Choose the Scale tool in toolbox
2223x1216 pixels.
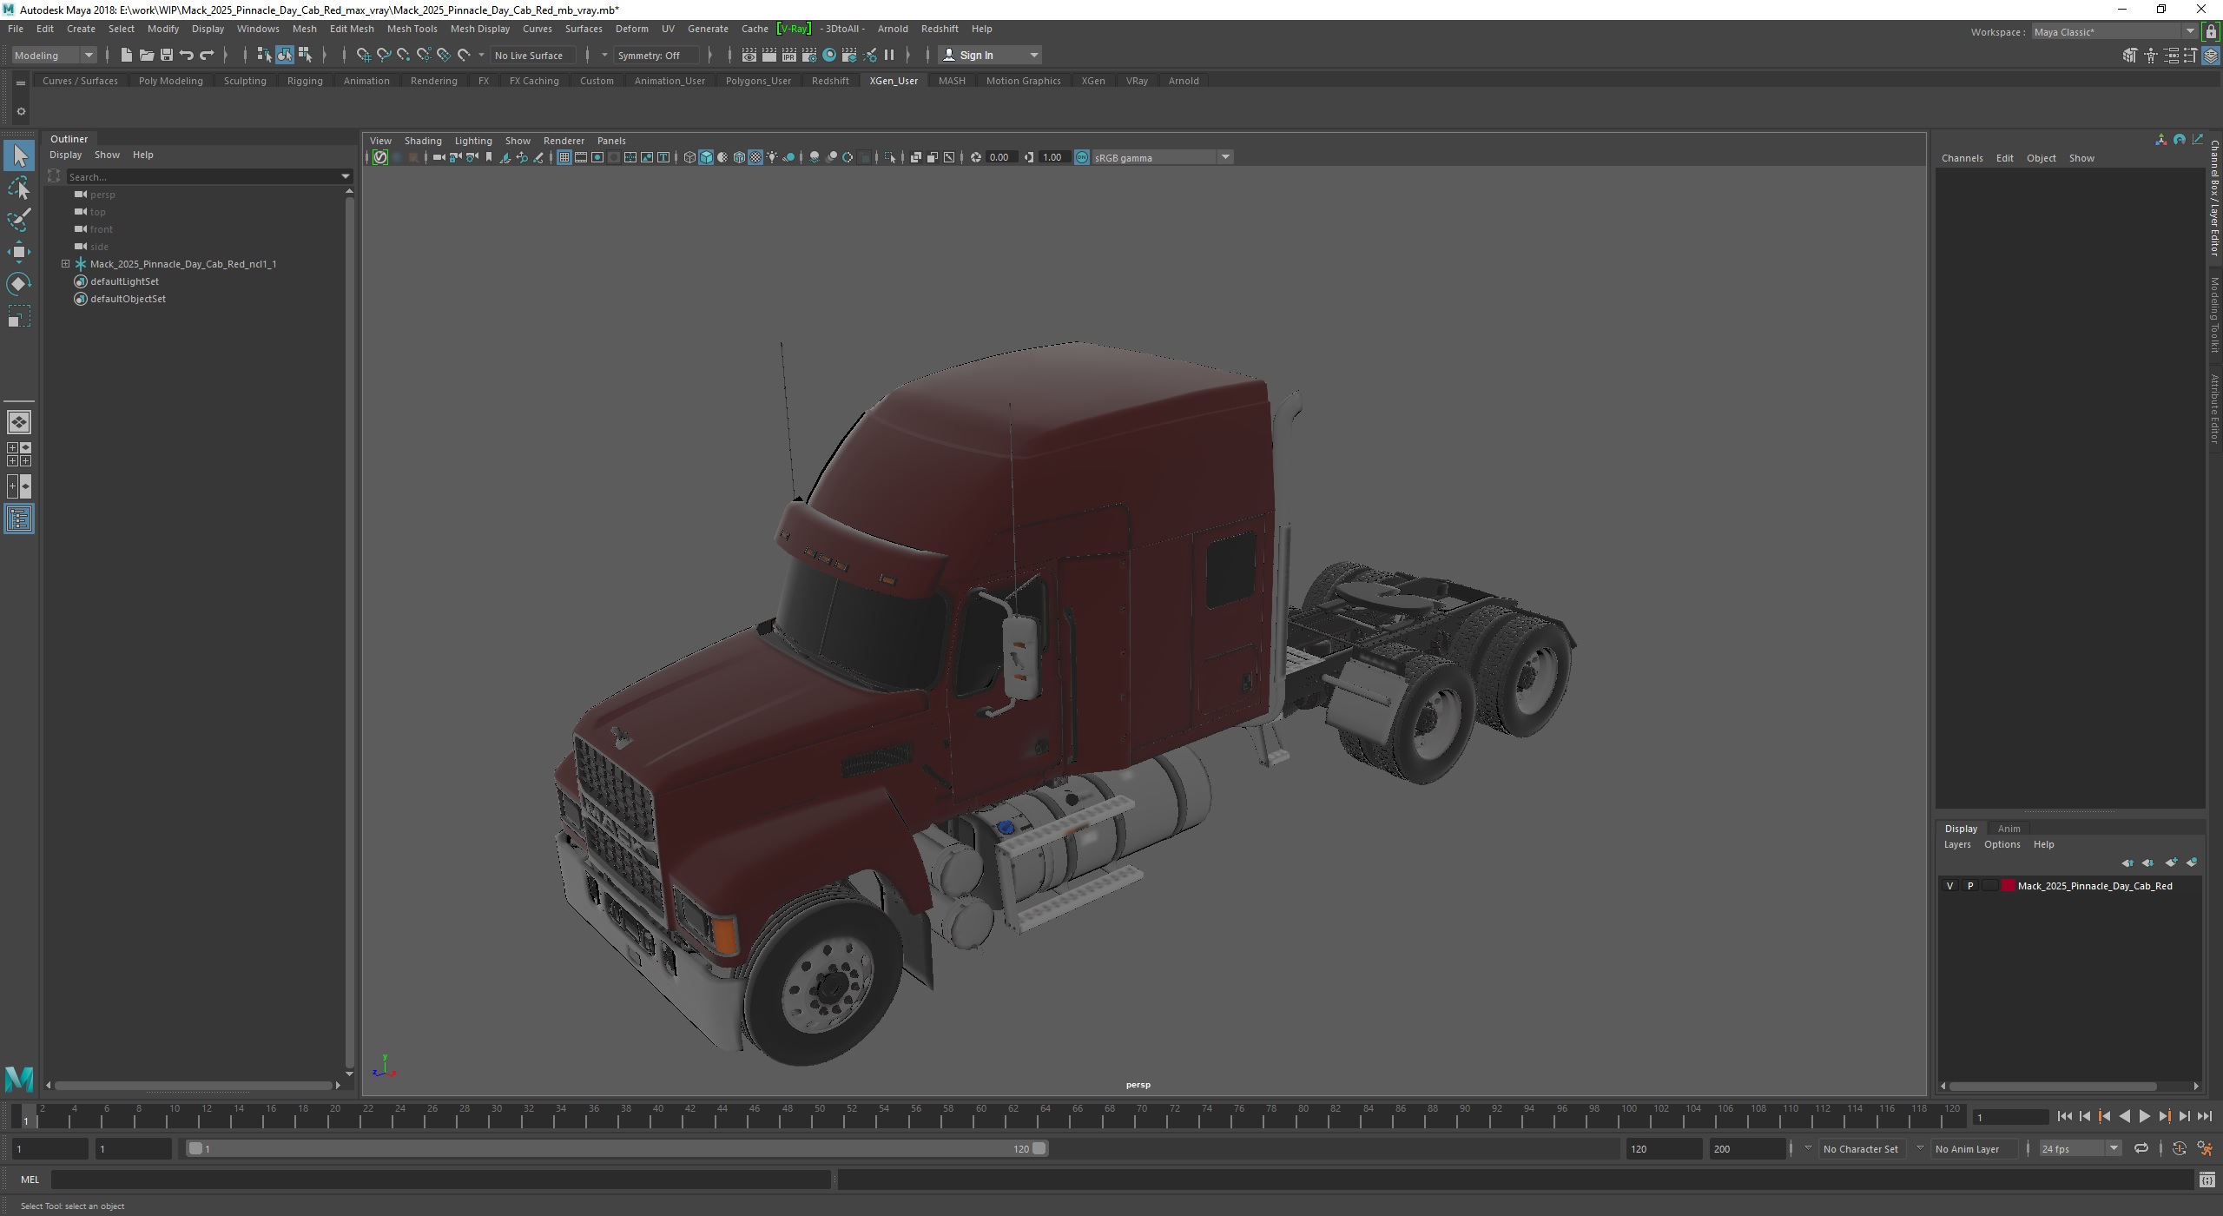tap(19, 316)
